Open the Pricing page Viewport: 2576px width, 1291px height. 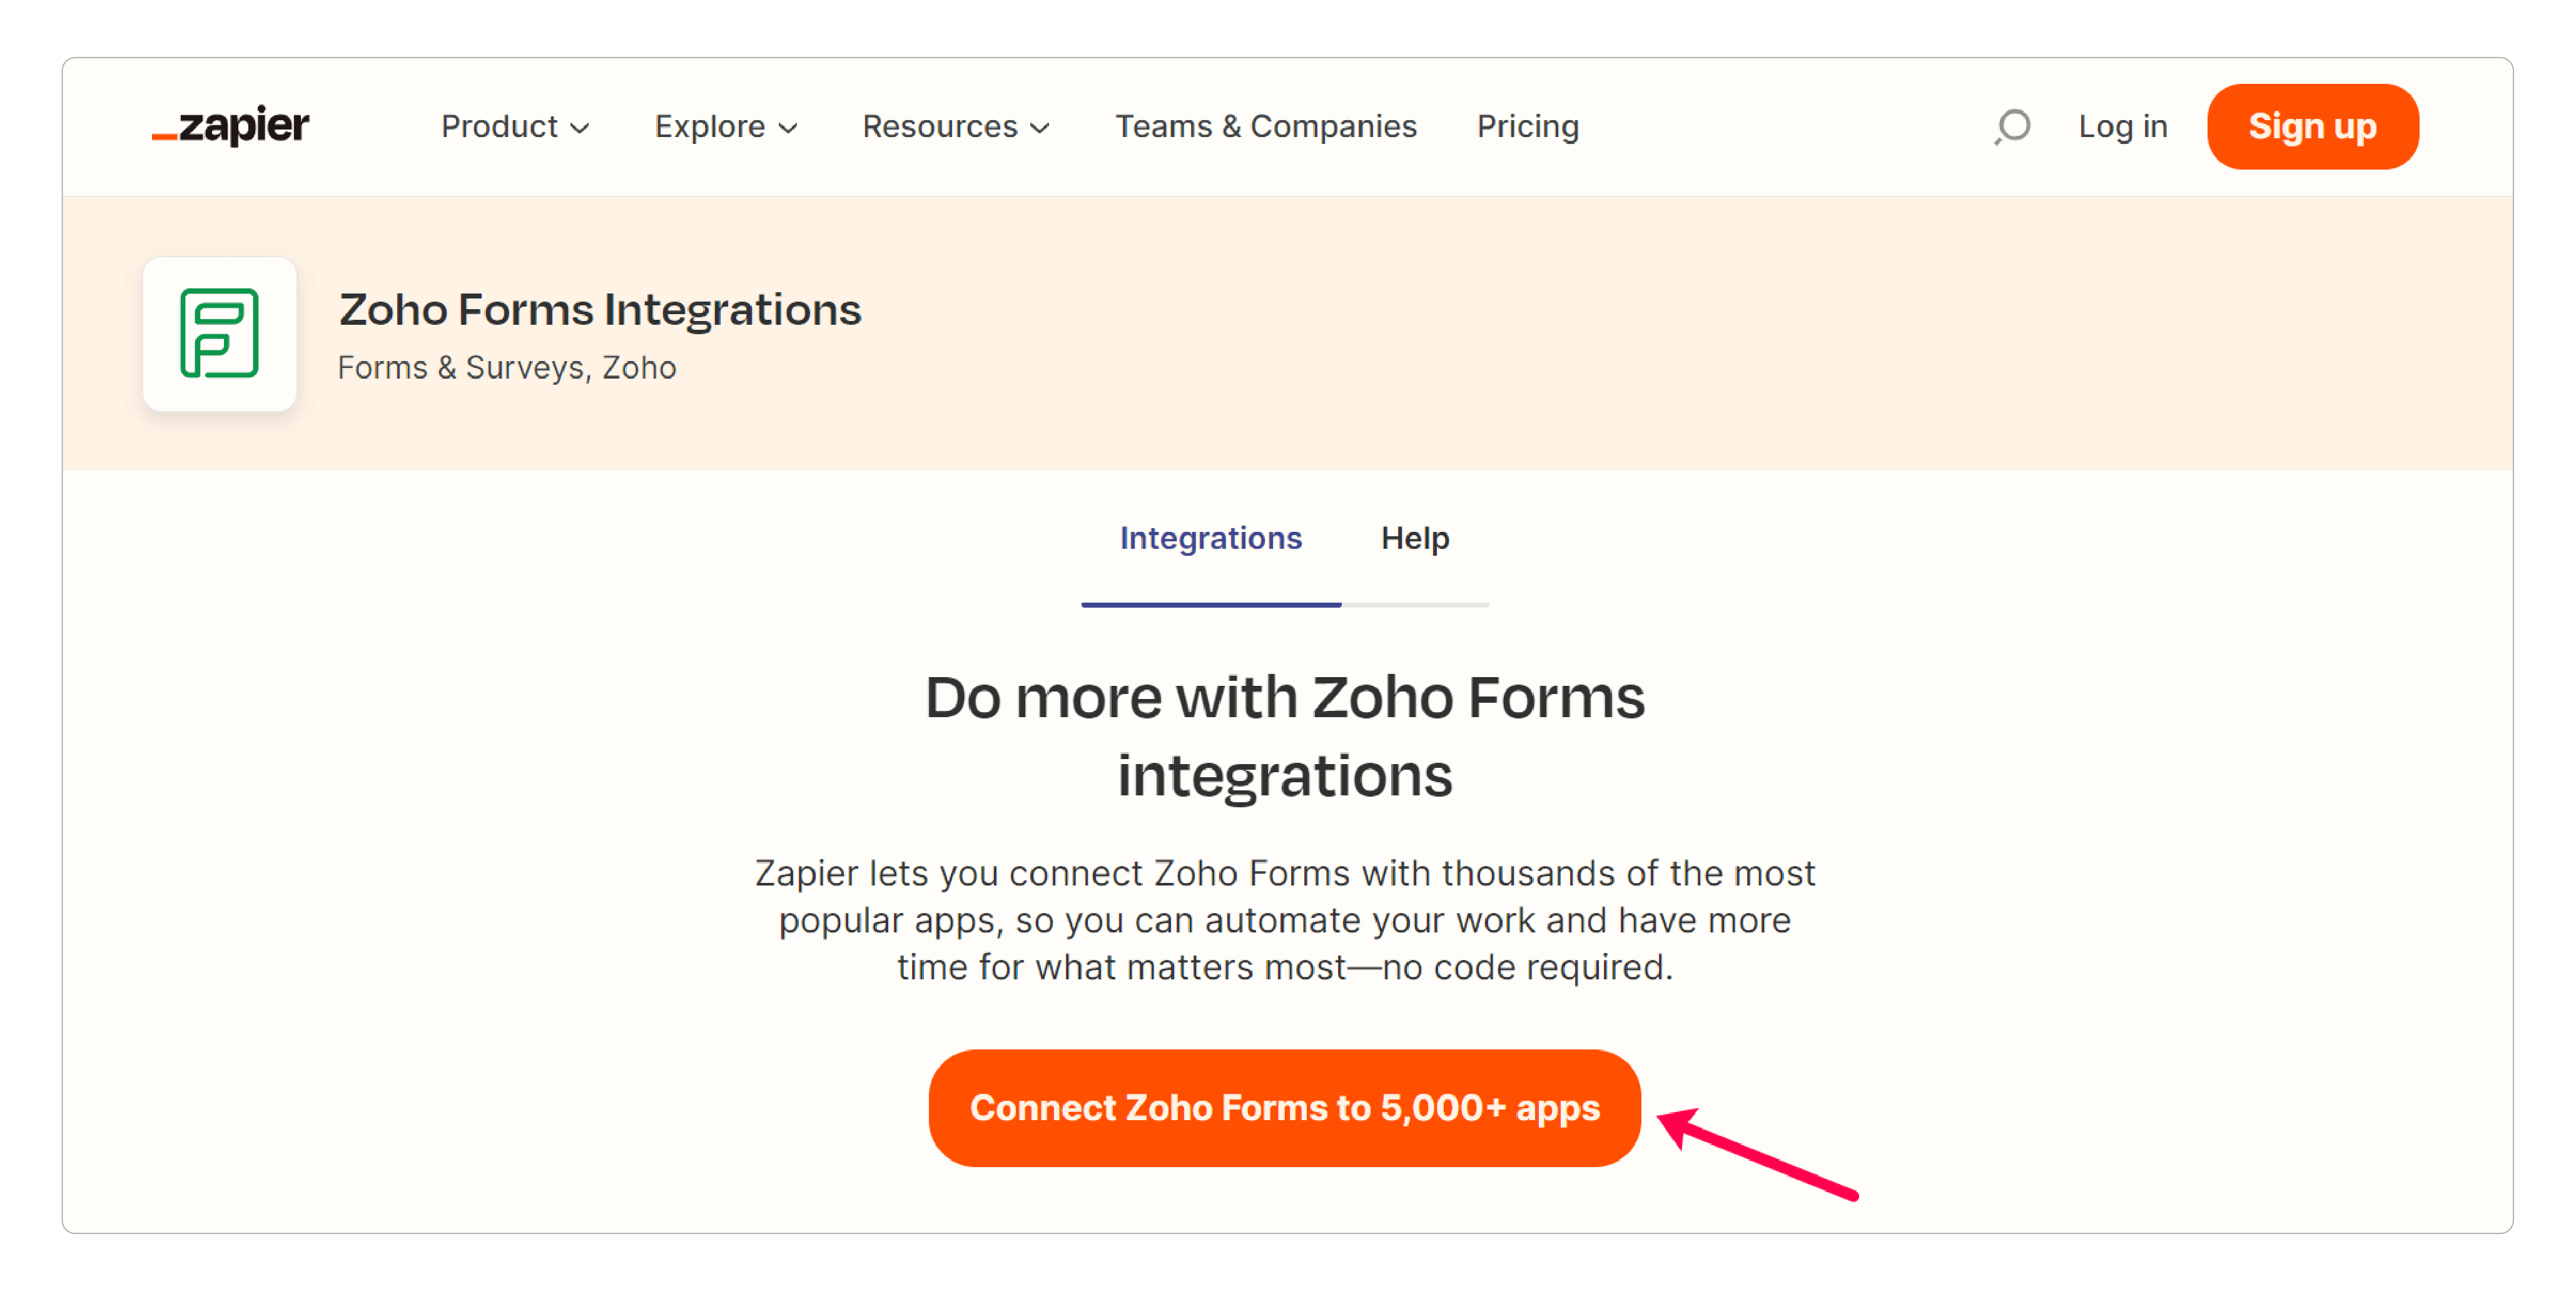pyautogui.click(x=1527, y=127)
